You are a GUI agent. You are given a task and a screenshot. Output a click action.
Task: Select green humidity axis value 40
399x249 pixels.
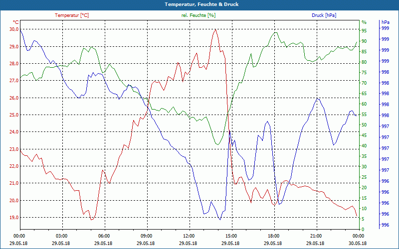tap(364, 146)
